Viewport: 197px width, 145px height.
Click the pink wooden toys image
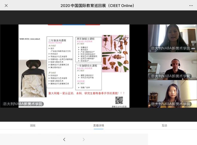coord(116,54)
